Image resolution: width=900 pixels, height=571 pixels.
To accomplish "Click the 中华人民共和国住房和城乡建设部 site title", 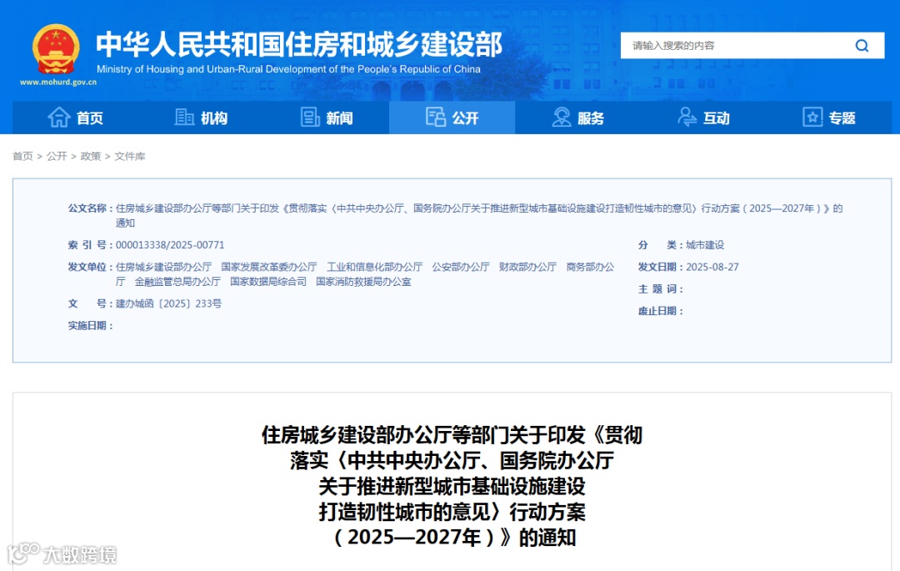I will (299, 45).
